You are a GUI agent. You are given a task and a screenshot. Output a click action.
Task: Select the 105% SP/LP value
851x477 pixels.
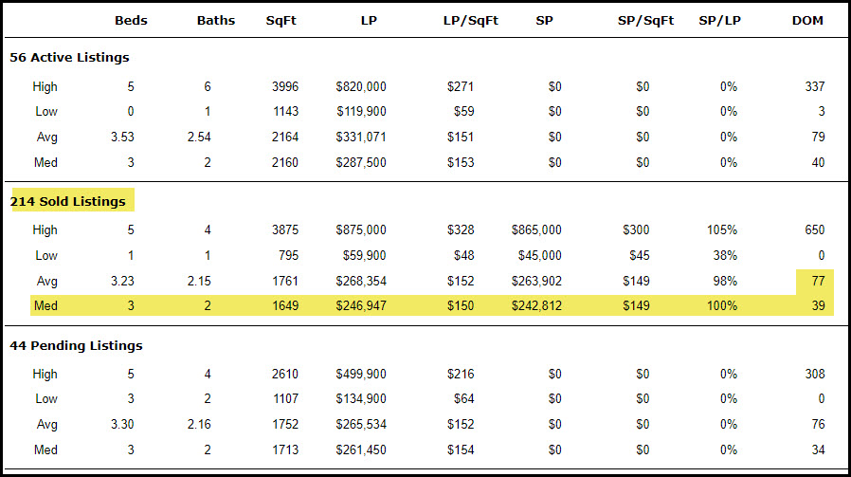click(x=721, y=229)
